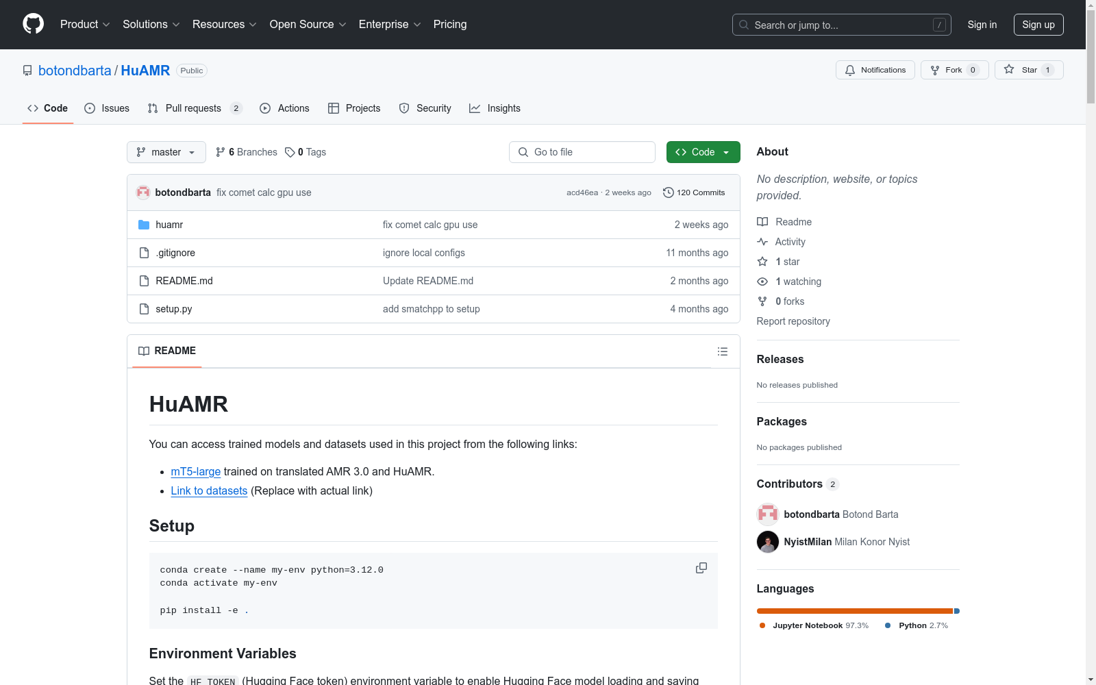The image size is (1096, 685).
Task: Click the commit history clock icon
Action: (x=669, y=192)
